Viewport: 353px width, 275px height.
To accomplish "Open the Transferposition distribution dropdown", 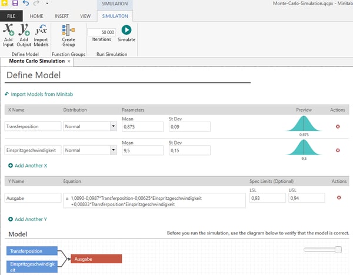I will point(114,126).
